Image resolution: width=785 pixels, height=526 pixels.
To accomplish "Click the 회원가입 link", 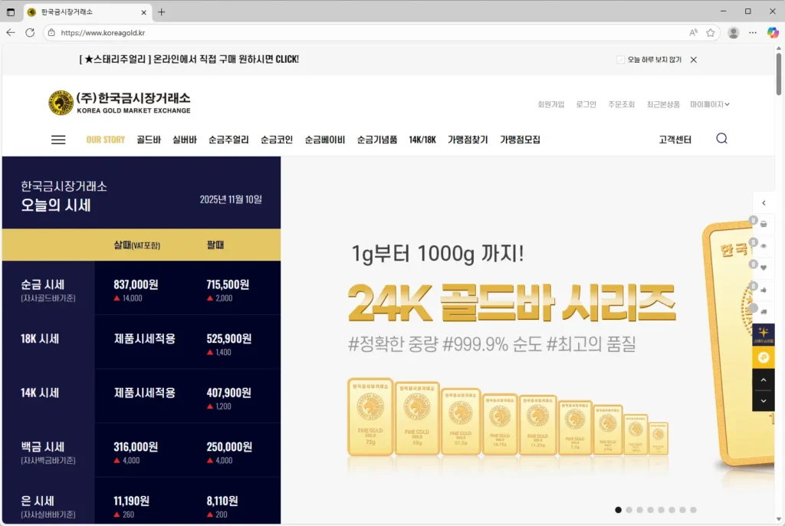I will coord(550,104).
